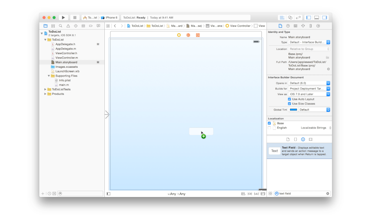Viewport: 369px width, 219px height.
Task: Open the Type dropdown in Identity
Action: (x=309, y=42)
